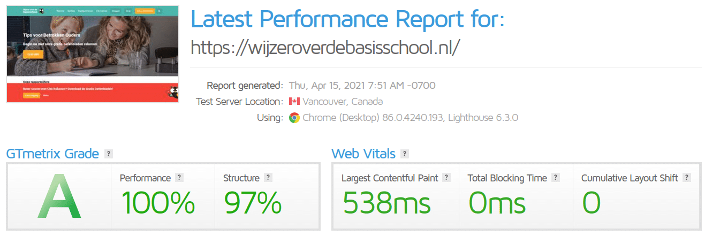Viewport: 705px width, 236px height.
Task: Click the Canadian flag icon
Action: [x=294, y=101]
